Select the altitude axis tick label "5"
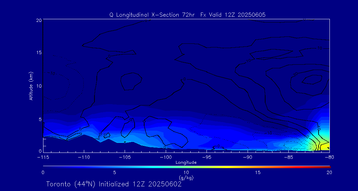Screen dimensions: 358x191 (x=40, y=119)
